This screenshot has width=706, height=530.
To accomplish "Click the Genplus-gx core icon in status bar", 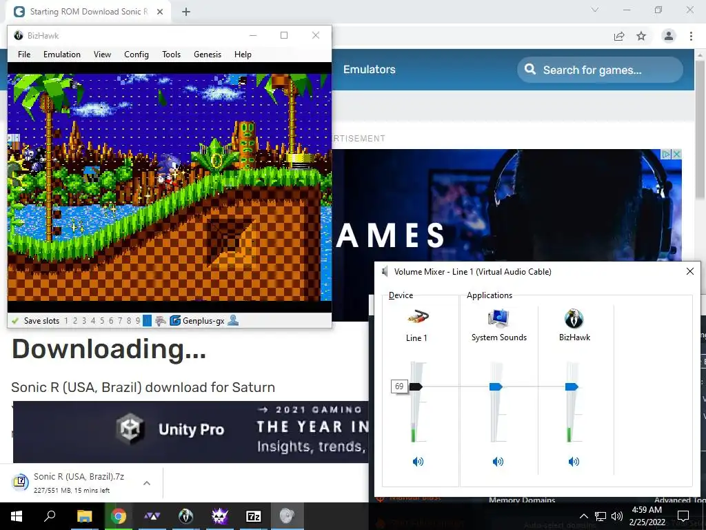I will click(x=174, y=321).
